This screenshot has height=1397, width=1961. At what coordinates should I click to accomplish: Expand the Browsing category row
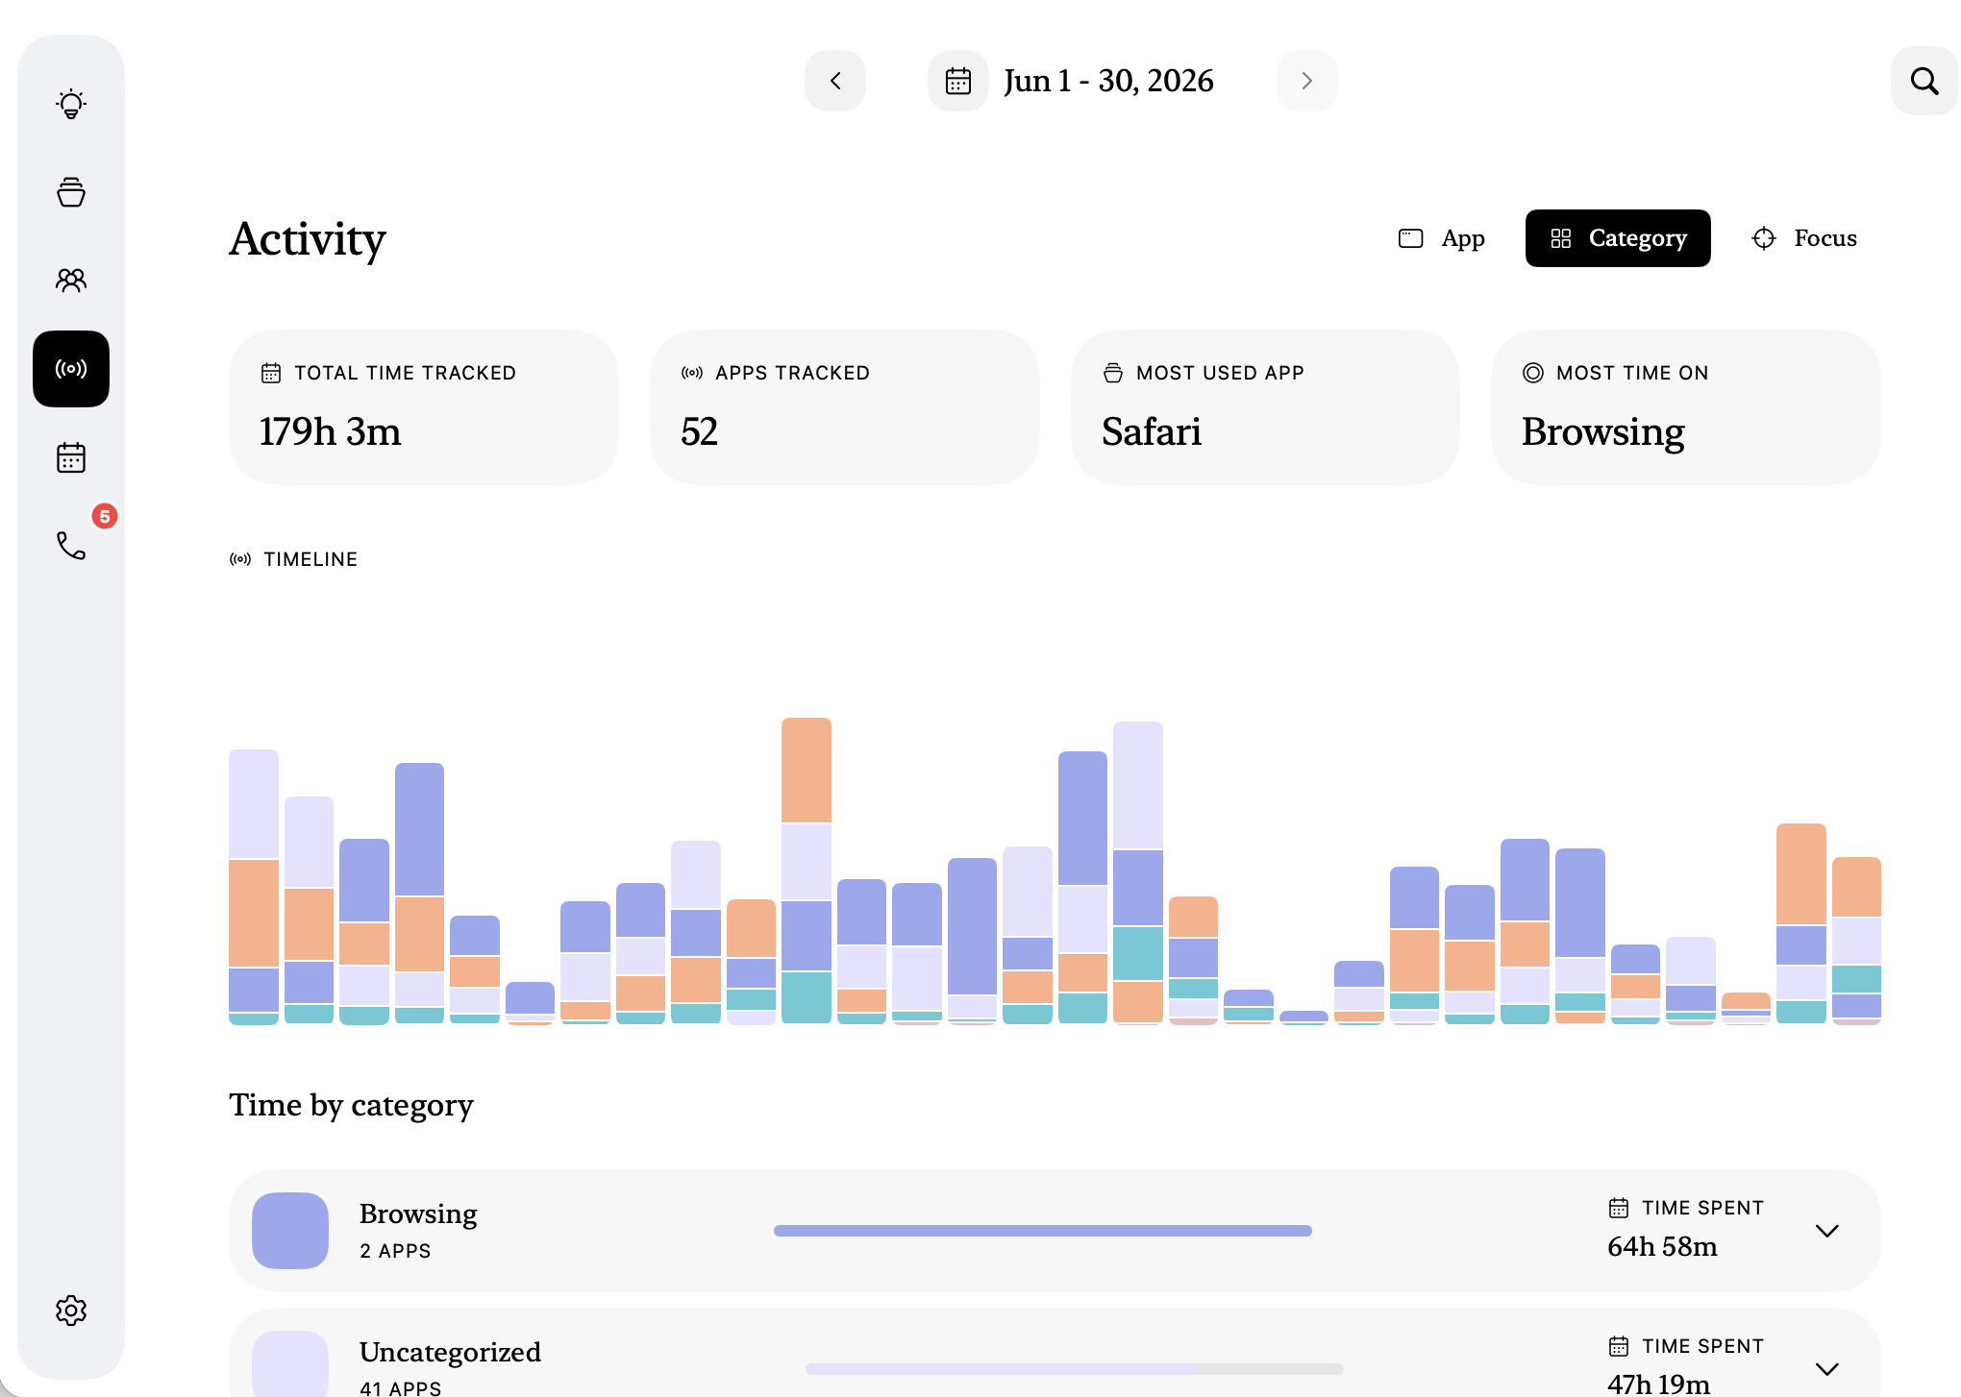click(x=1827, y=1231)
